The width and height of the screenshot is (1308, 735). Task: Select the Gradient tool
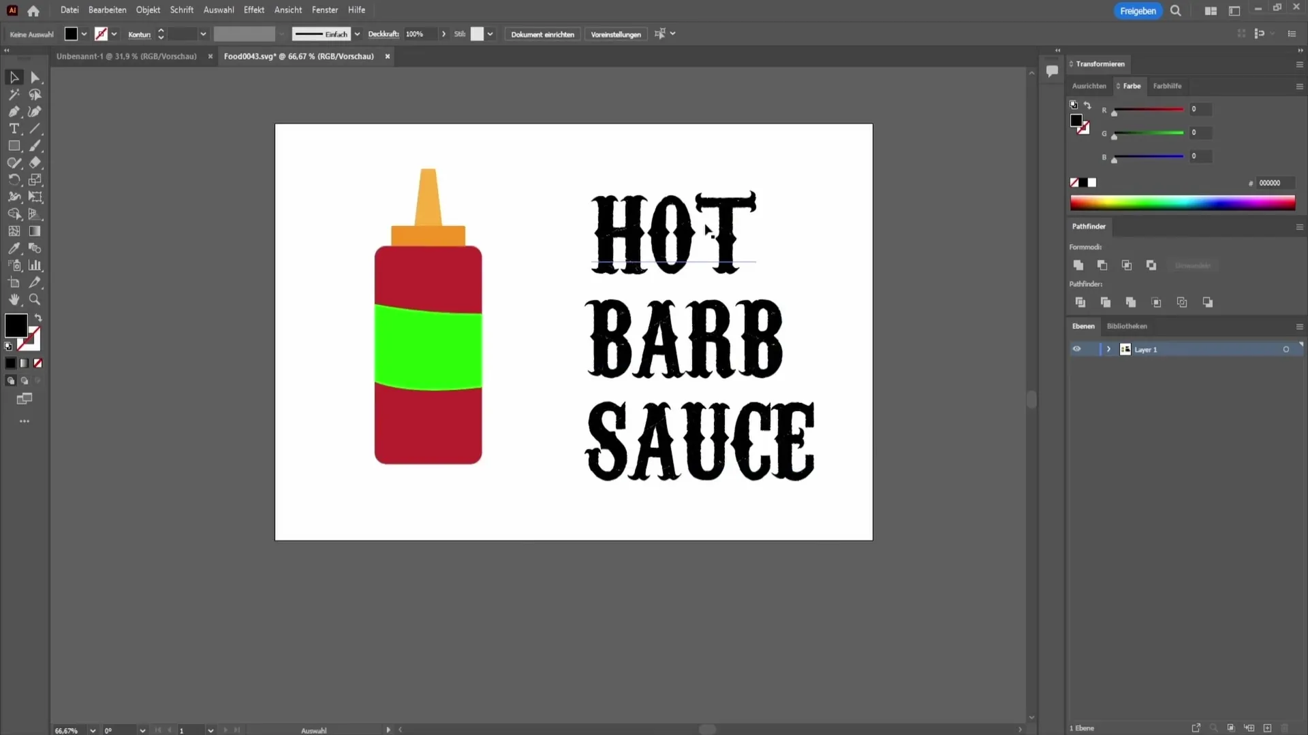point(35,231)
